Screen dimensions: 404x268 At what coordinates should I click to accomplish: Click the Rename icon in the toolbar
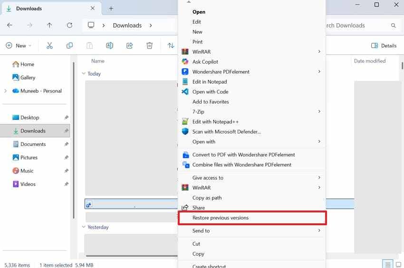109,46
